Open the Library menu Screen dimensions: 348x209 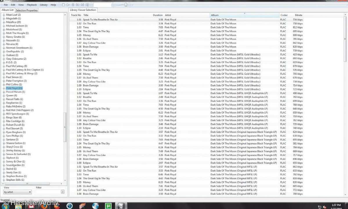point(44,5)
